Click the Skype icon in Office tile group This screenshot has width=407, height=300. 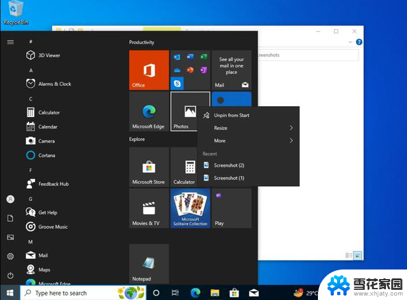pyautogui.click(x=177, y=83)
